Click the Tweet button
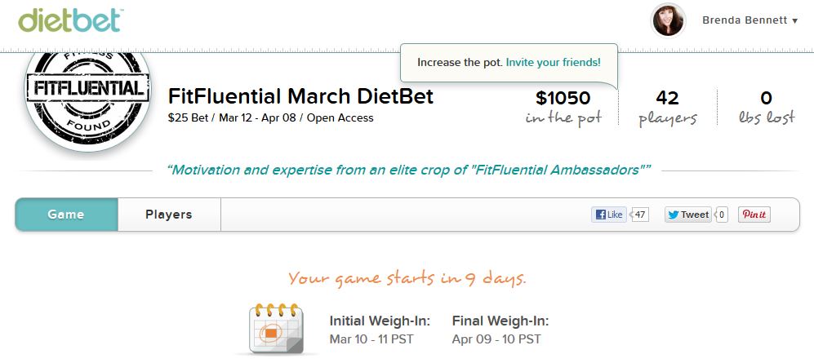The height and width of the screenshot is (363, 814). pos(687,215)
